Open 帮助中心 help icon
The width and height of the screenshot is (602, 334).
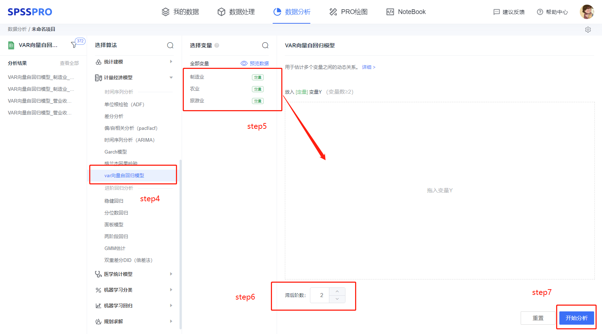pyautogui.click(x=540, y=12)
